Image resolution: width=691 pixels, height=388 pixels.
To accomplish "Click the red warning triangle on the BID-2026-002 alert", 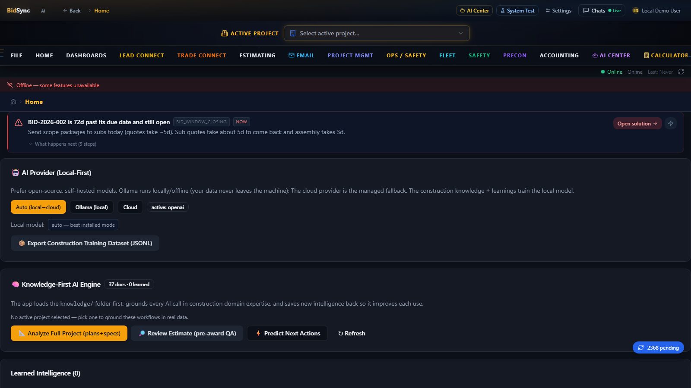I will click(x=19, y=122).
